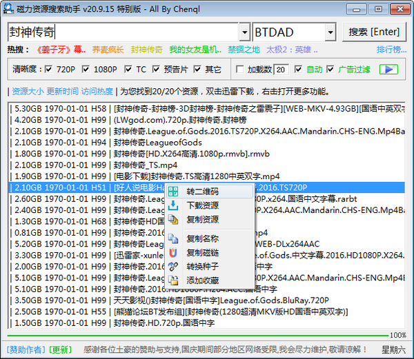Select the 1.30GB H68 封神传奇HD result
Viewport: 414px width, 359px height.
tap(207, 221)
